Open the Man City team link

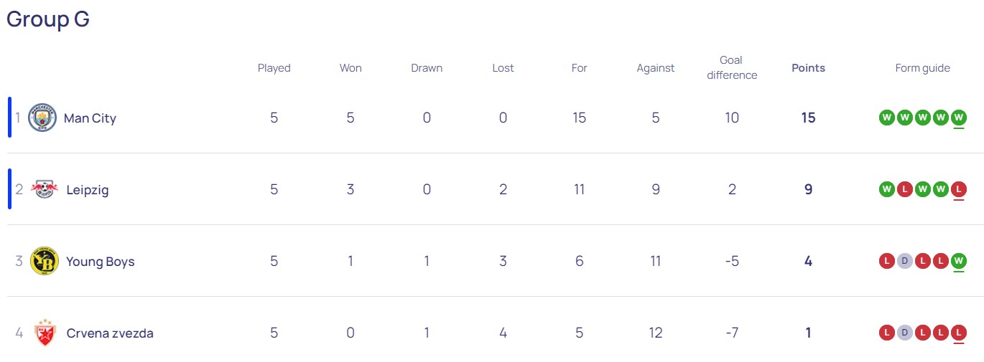[x=90, y=118]
